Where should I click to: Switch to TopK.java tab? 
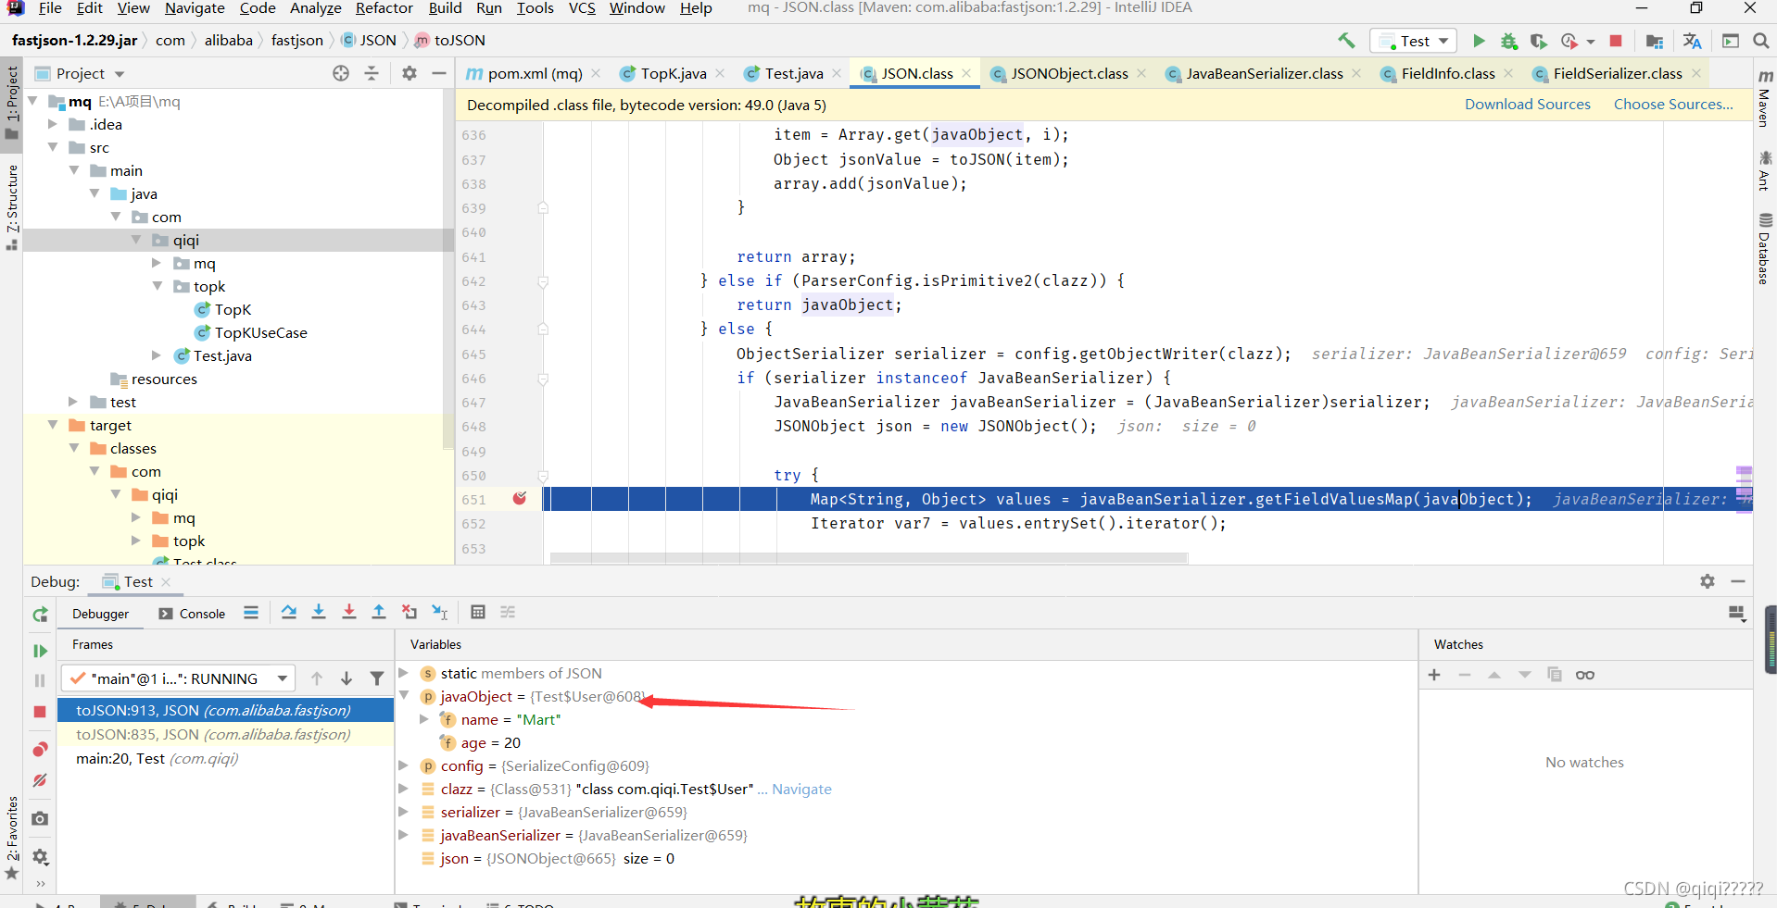coord(673,73)
